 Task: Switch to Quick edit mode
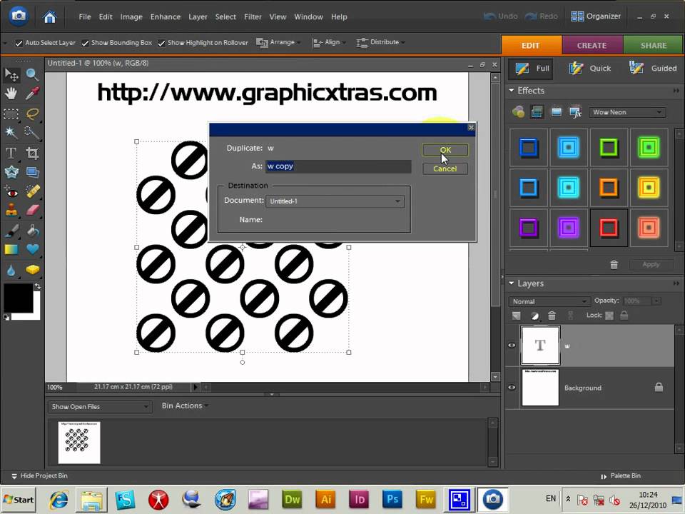590,69
